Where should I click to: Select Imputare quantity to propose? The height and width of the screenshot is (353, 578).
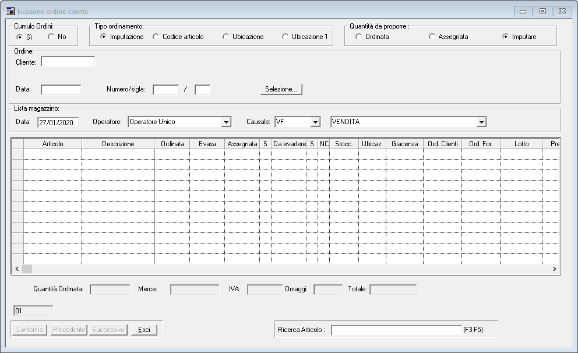505,37
